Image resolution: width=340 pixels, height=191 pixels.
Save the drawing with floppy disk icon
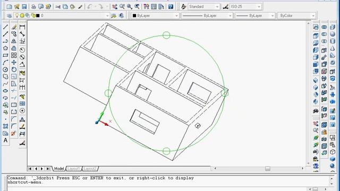click(x=24, y=7)
